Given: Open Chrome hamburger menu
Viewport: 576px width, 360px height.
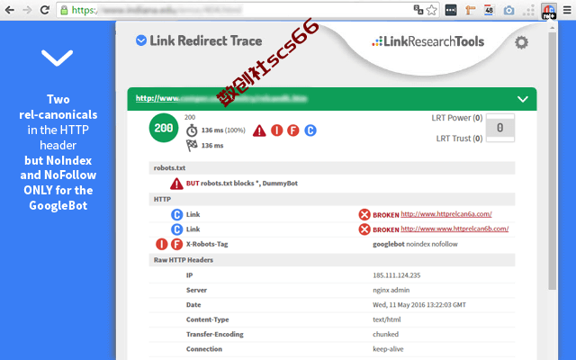Looking at the screenshot, I should (x=567, y=10).
